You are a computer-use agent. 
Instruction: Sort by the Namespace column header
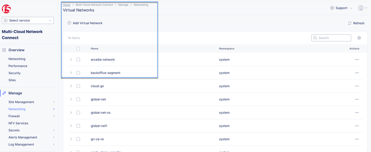[227, 49]
